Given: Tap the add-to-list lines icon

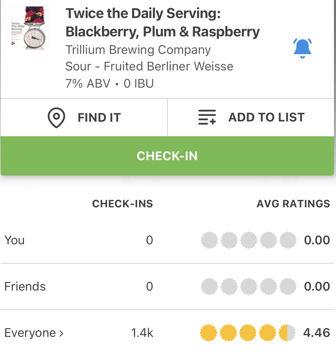Looking at the screenshot, I should click(x=207, y=117).
